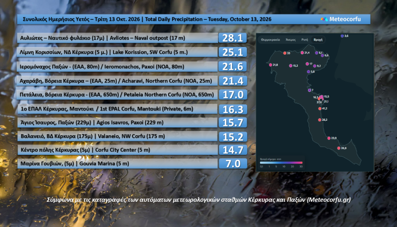
Task: Click the station marker labeled 21,4
Action: (302, 53)
